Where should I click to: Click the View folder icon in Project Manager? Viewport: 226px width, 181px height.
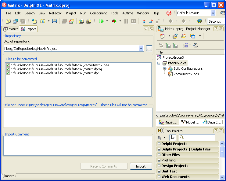[192, 36]
